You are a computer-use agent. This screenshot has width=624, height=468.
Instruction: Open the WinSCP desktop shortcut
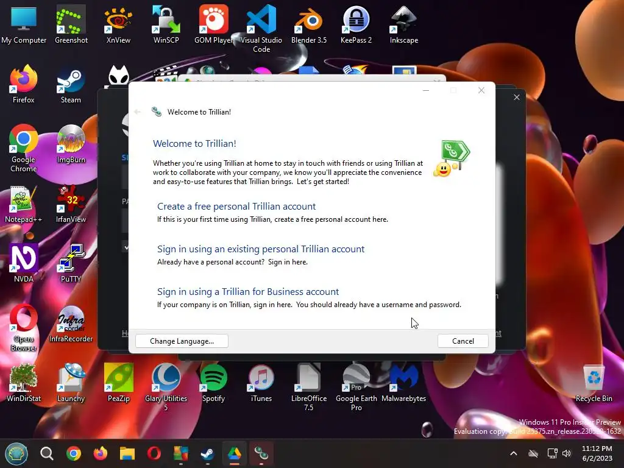(x=166, y=24)
